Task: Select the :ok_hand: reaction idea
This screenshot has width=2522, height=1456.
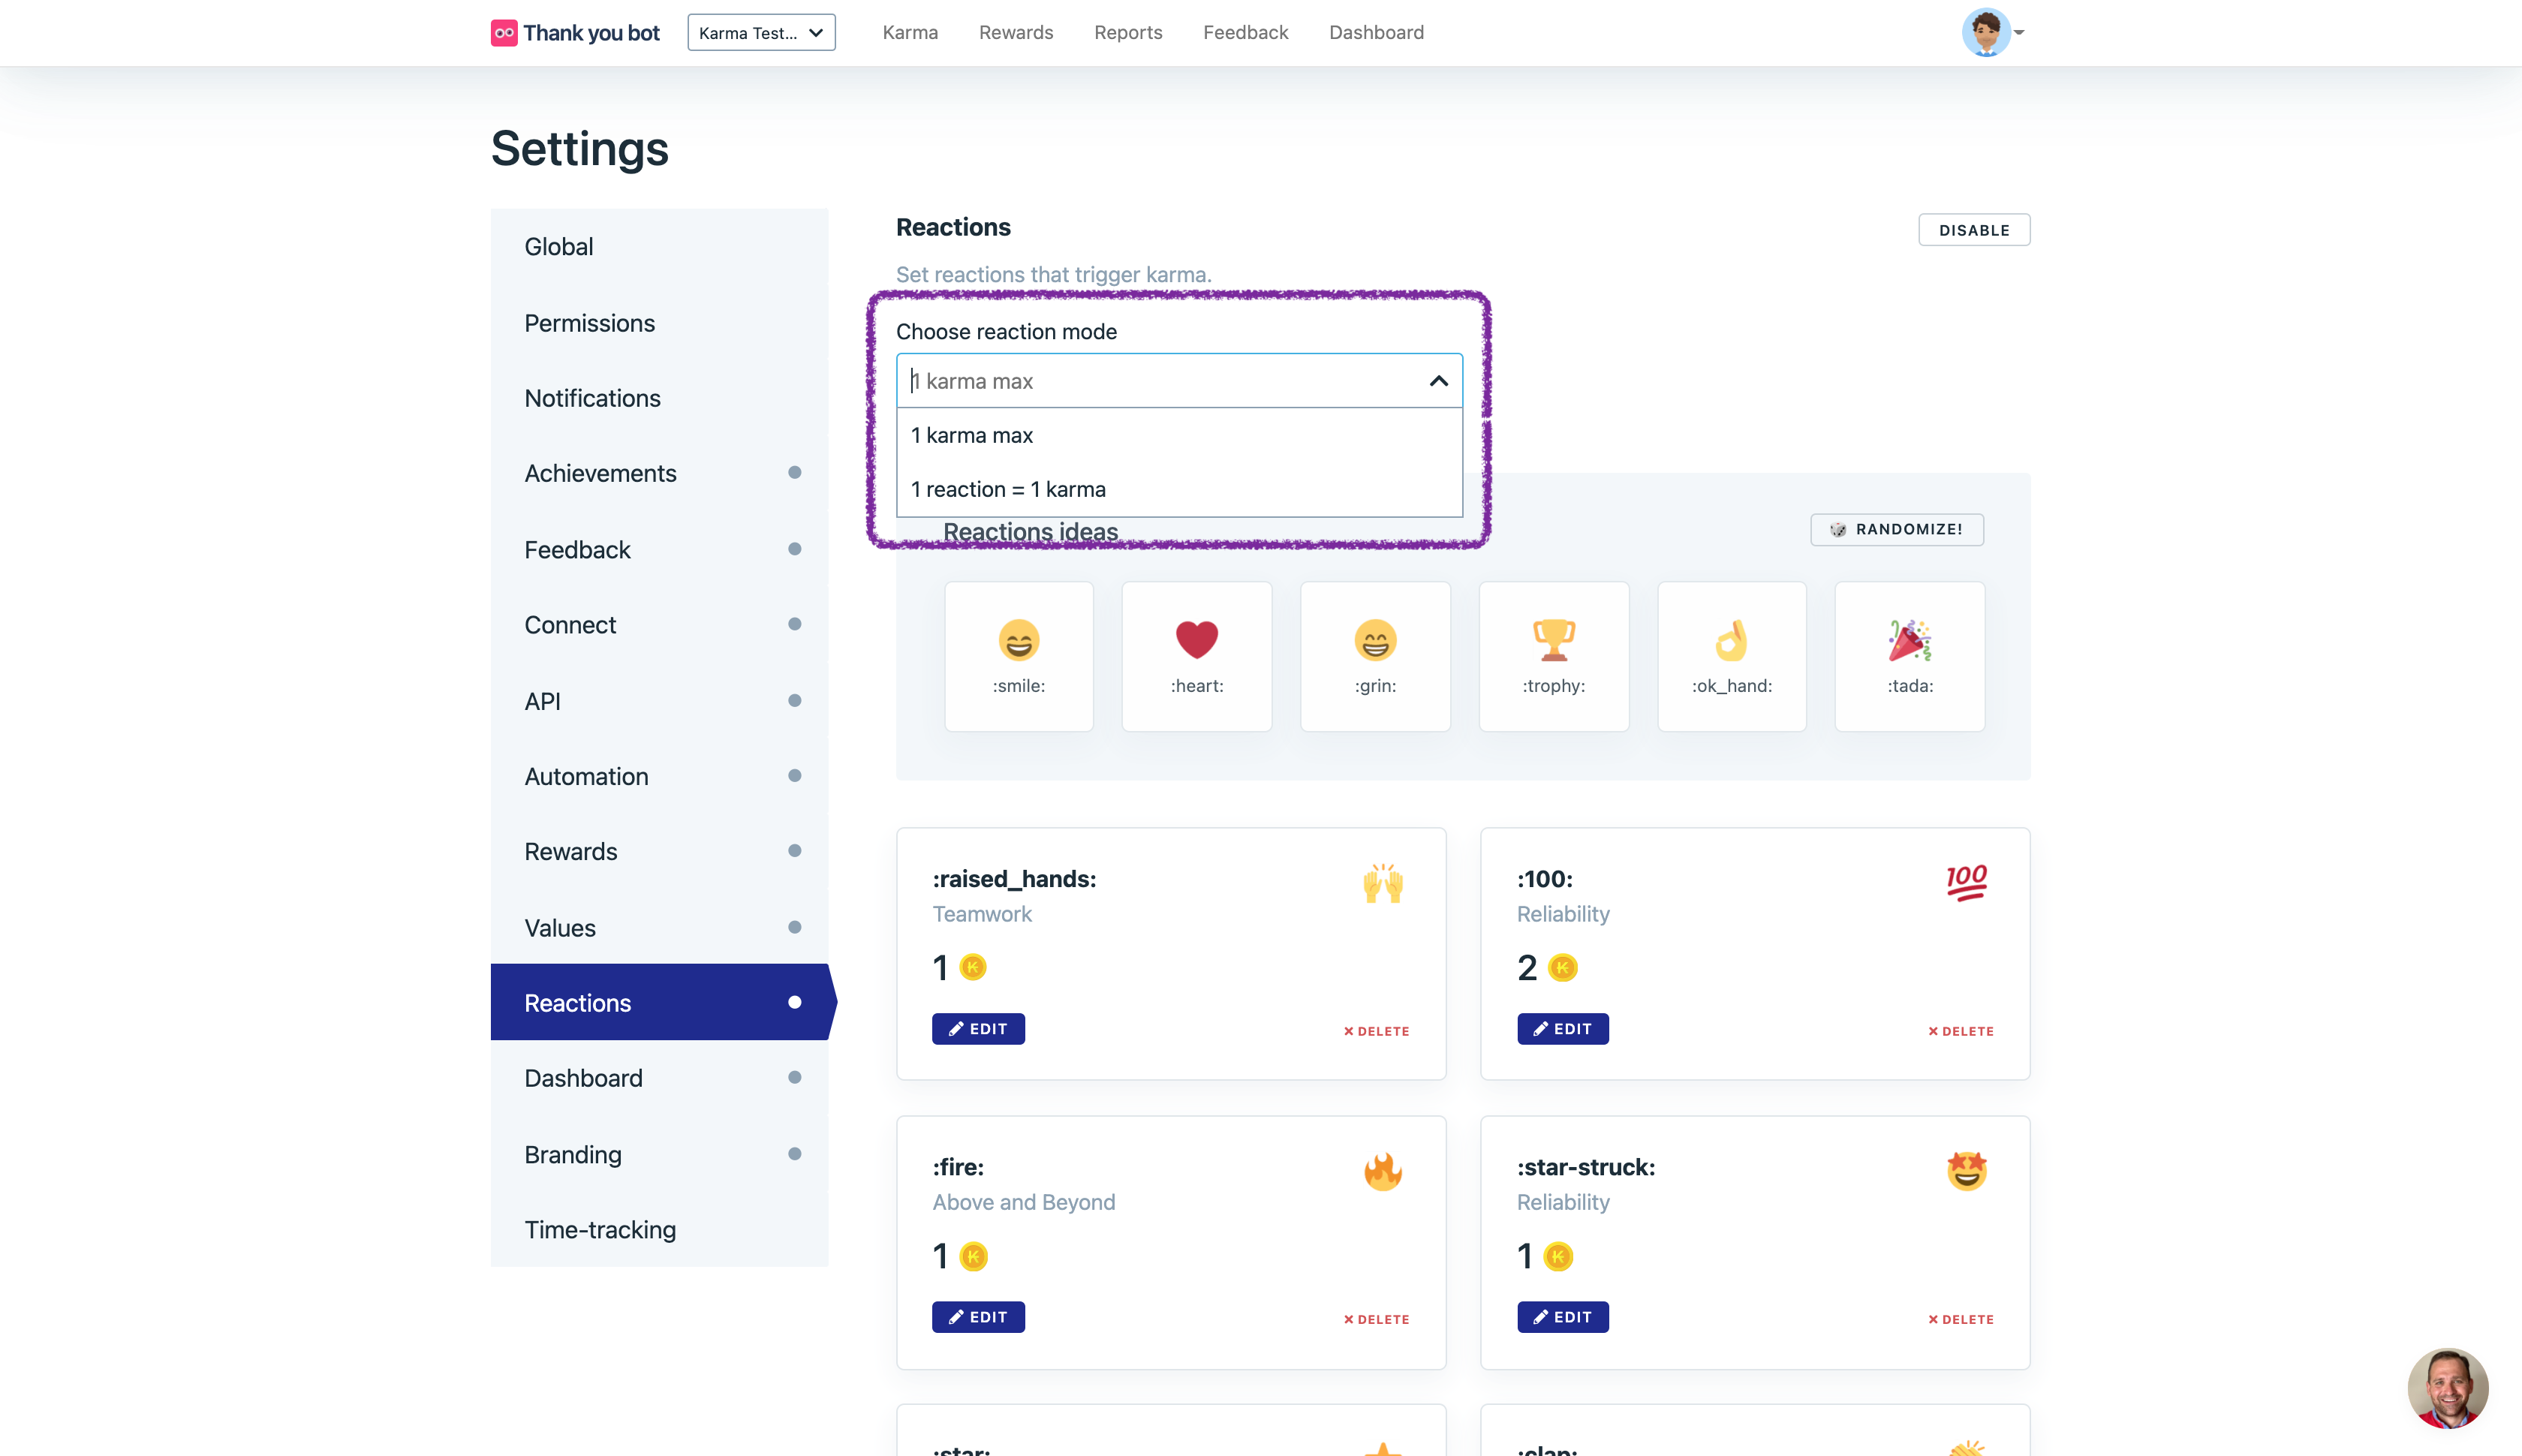Action: click(x=1731, y=656)
